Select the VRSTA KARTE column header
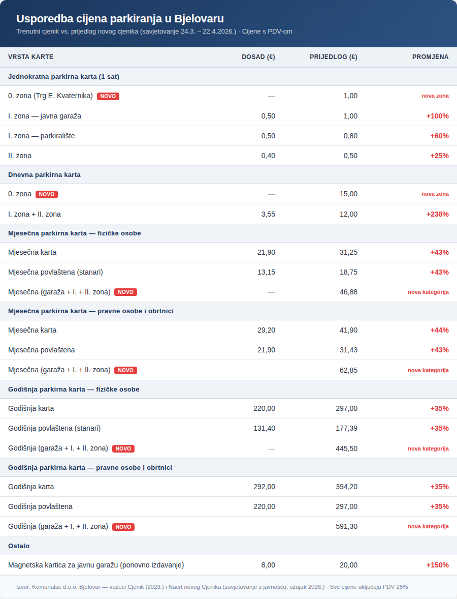The height and width of the screenshot is (599, 457). coord(31,57)
